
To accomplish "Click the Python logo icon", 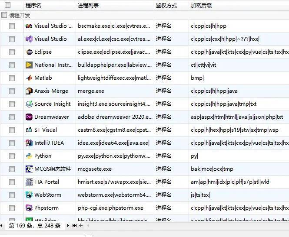I will 29,156.
